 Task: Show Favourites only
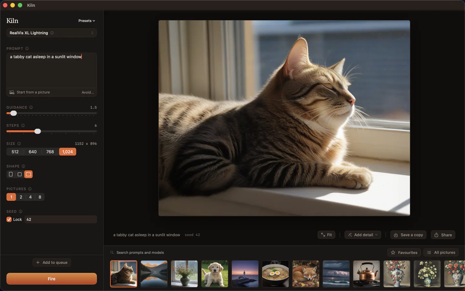pos(404,253)
